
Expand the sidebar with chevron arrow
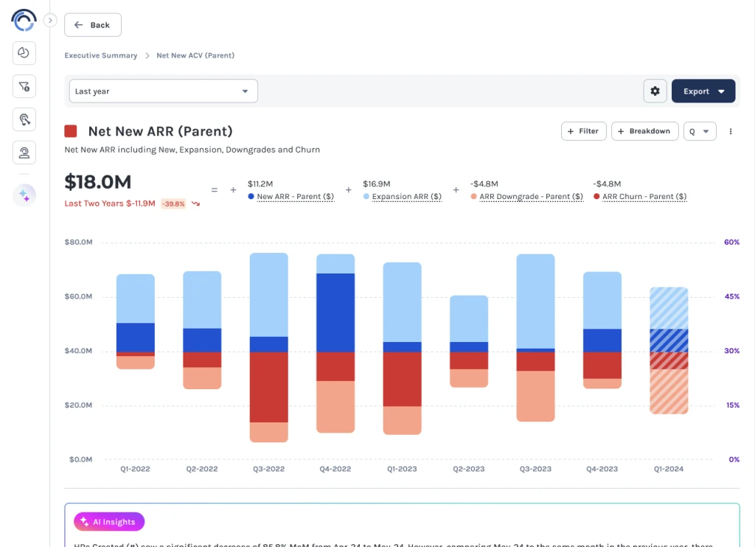point(50,21)
